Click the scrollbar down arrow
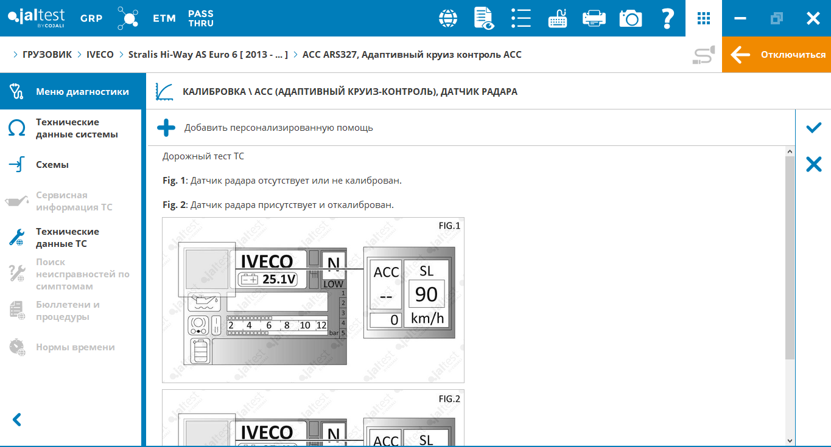The width and height of the screenshot is (831, 447). 790,441
